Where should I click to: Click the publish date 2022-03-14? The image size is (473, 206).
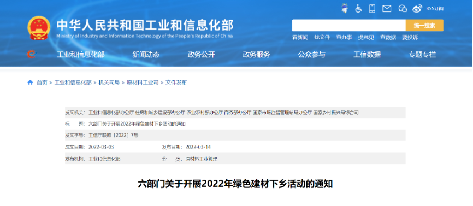198,147
